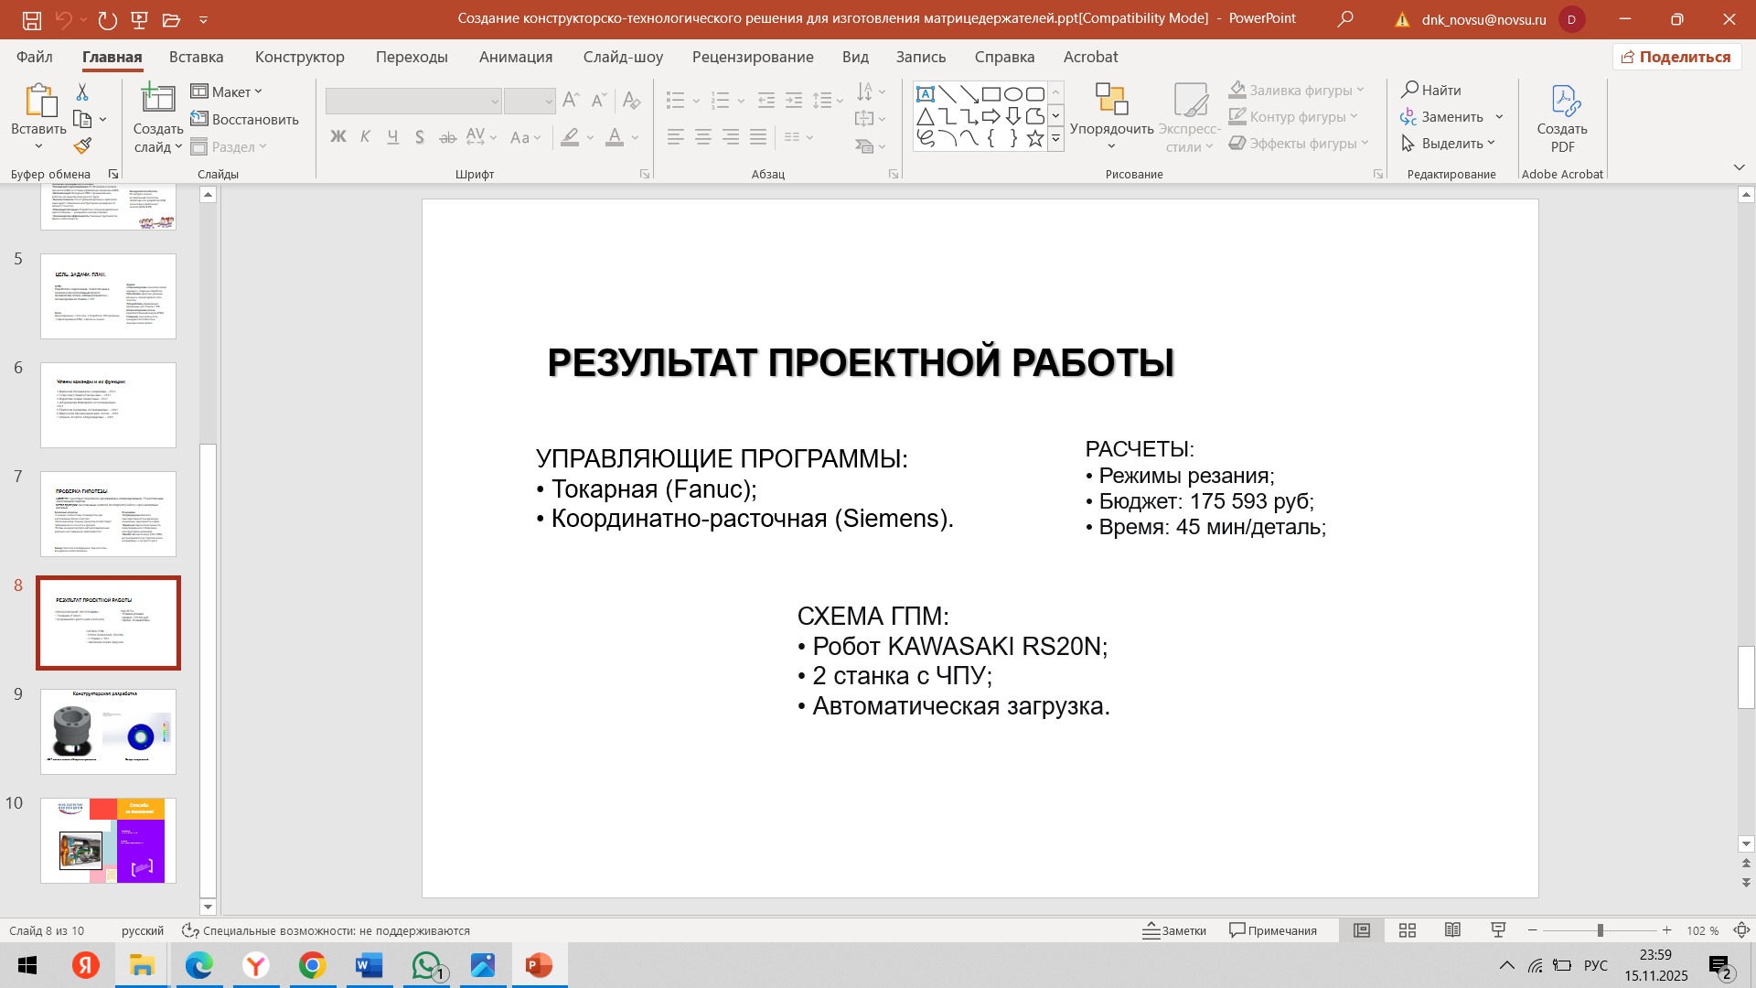
Task: Expand the font name combo box
Action: point(494,102)
